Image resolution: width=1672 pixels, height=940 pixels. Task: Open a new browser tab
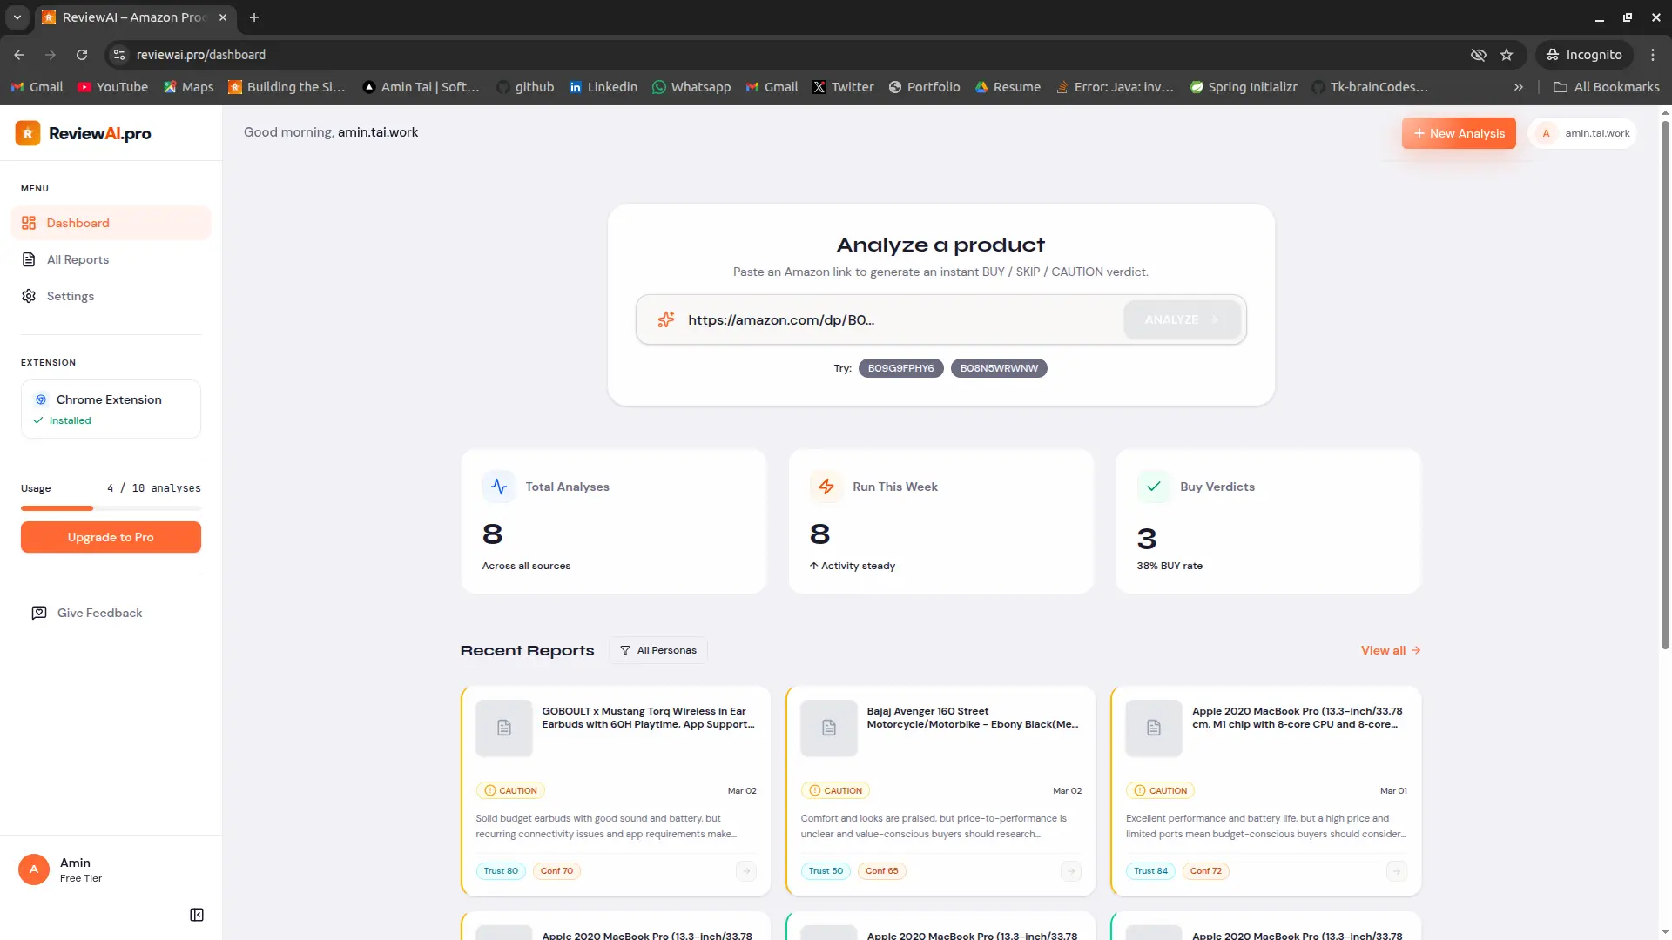254,17
